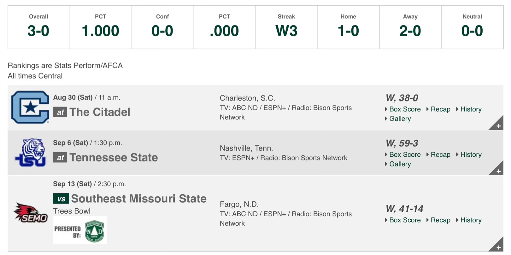View History for Southeast Missouri State matchup
This screenshot has width=511, height=255.
coord(471,220)
